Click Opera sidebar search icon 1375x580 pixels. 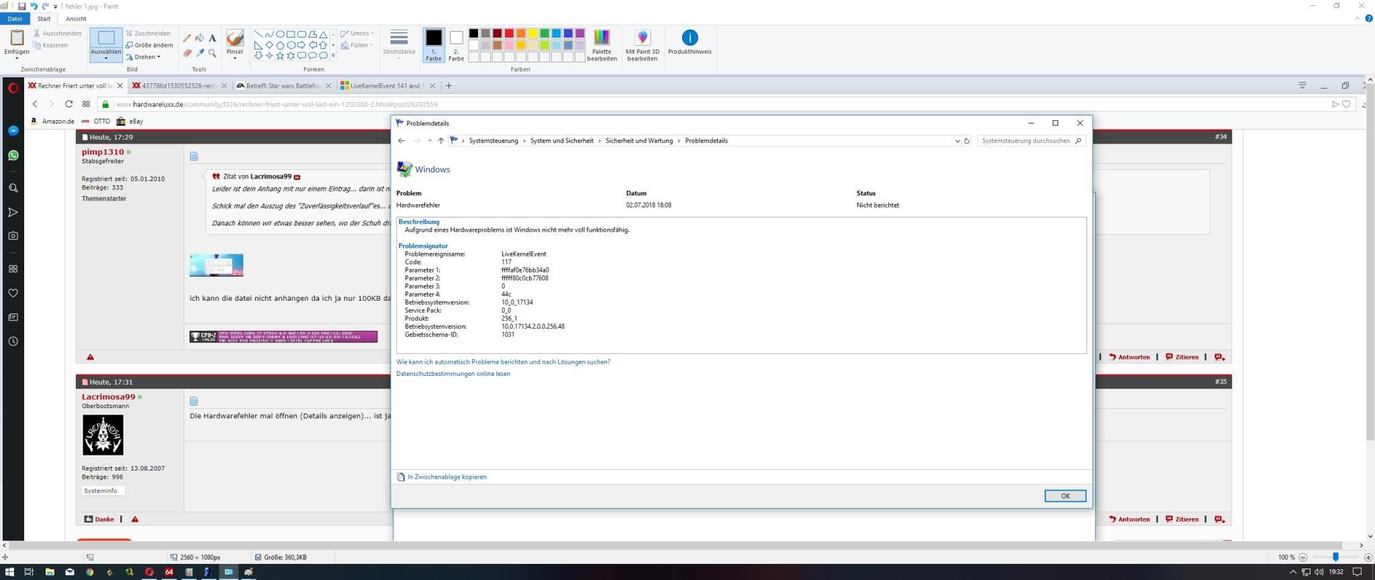coord(13,188)
